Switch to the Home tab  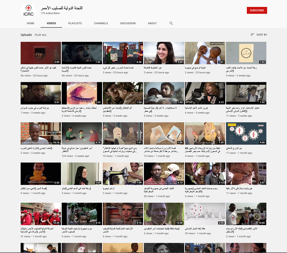coord(31,23)
